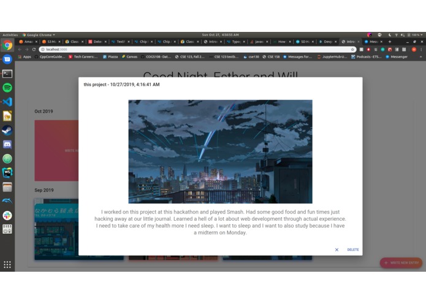Open the Messages for bookmark
426x303 pixels.
[298, 57]
